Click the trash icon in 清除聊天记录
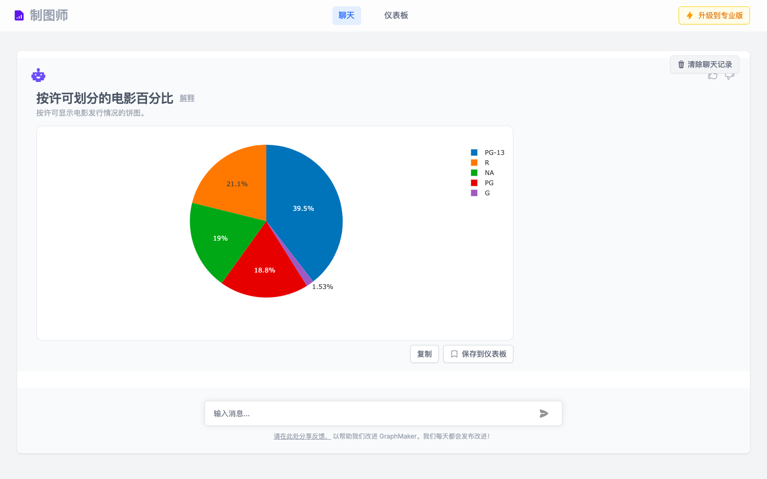The width and height of the screenshot is (767, 479). [681, 64]
